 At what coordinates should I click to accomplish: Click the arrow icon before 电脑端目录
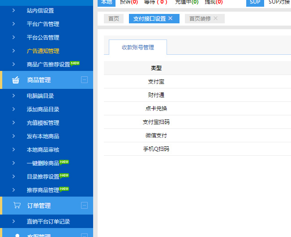(x=14, y=96)
